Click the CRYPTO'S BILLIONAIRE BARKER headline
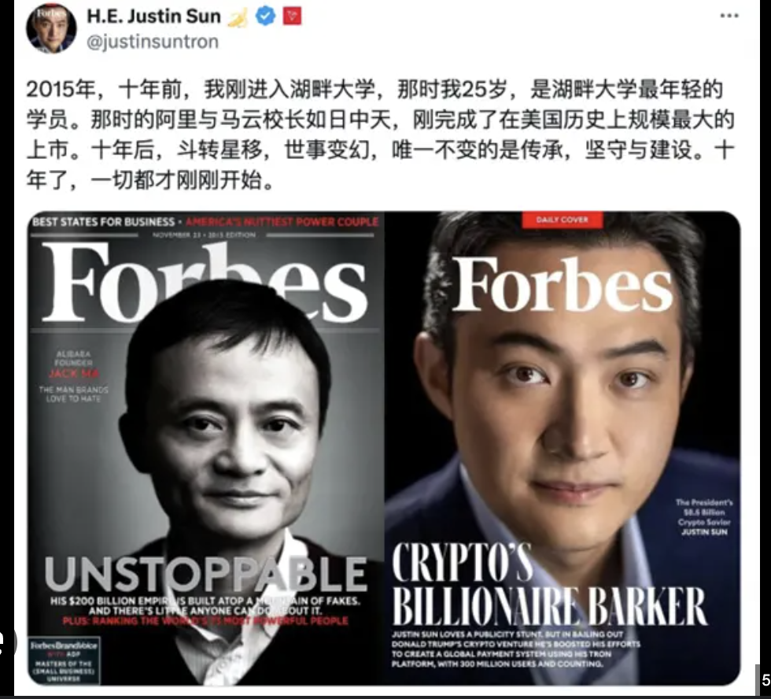 550,584
